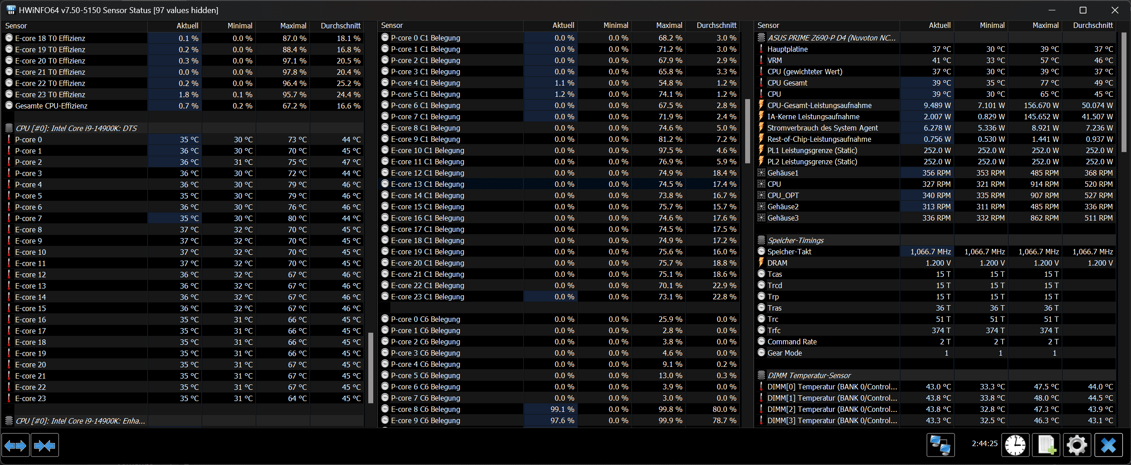Click the lightning icon beside DRAM
Viewport: 1131px width, 465px height.
761,263
